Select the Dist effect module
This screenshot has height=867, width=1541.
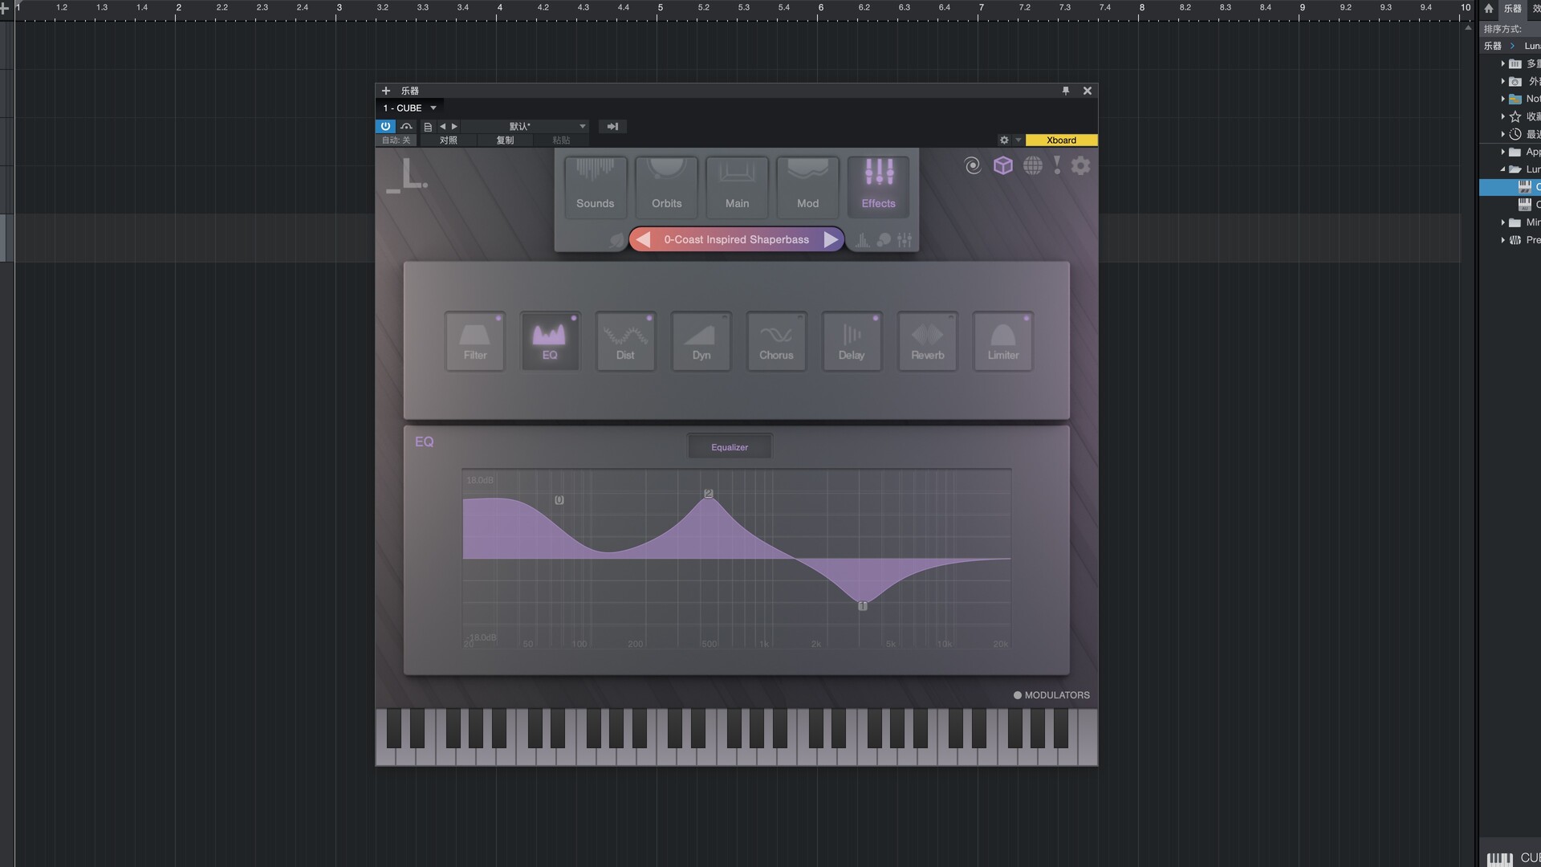point(625,341)
